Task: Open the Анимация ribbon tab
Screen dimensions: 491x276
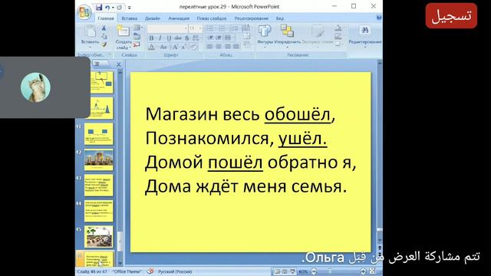Action: pos(179,18)
